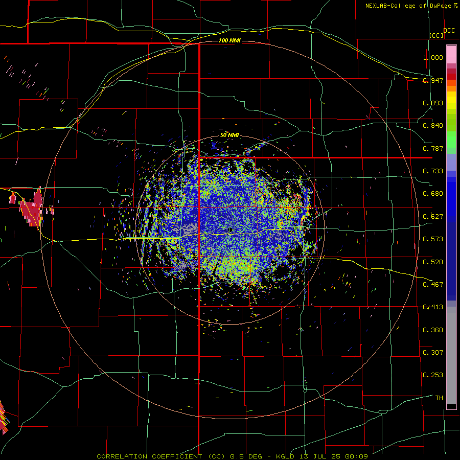460x460 pixels.
Task: Click the large magenta echo outside the 100 NMI ring
Action: (x=32, y=208)
